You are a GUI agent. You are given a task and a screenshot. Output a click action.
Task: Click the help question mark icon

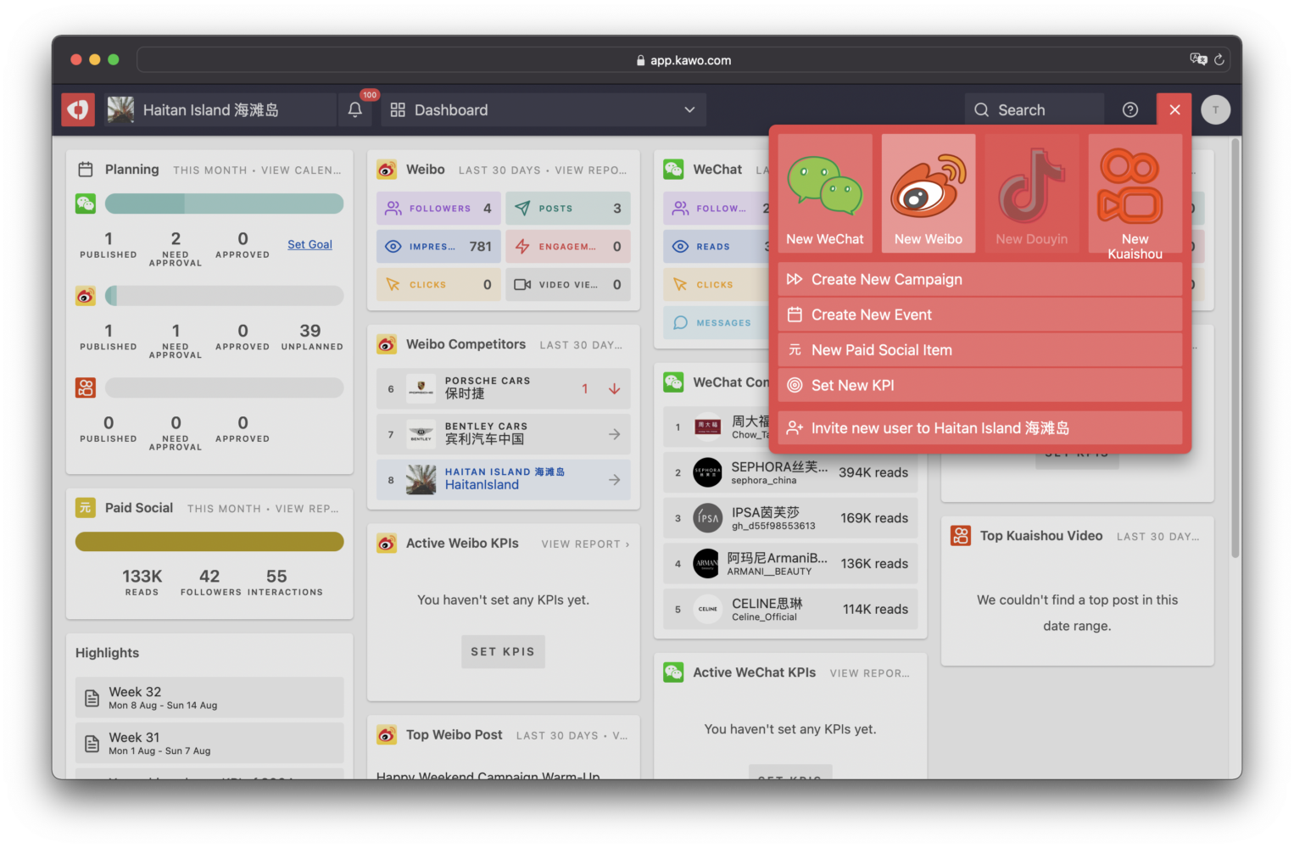(1129, 109)
